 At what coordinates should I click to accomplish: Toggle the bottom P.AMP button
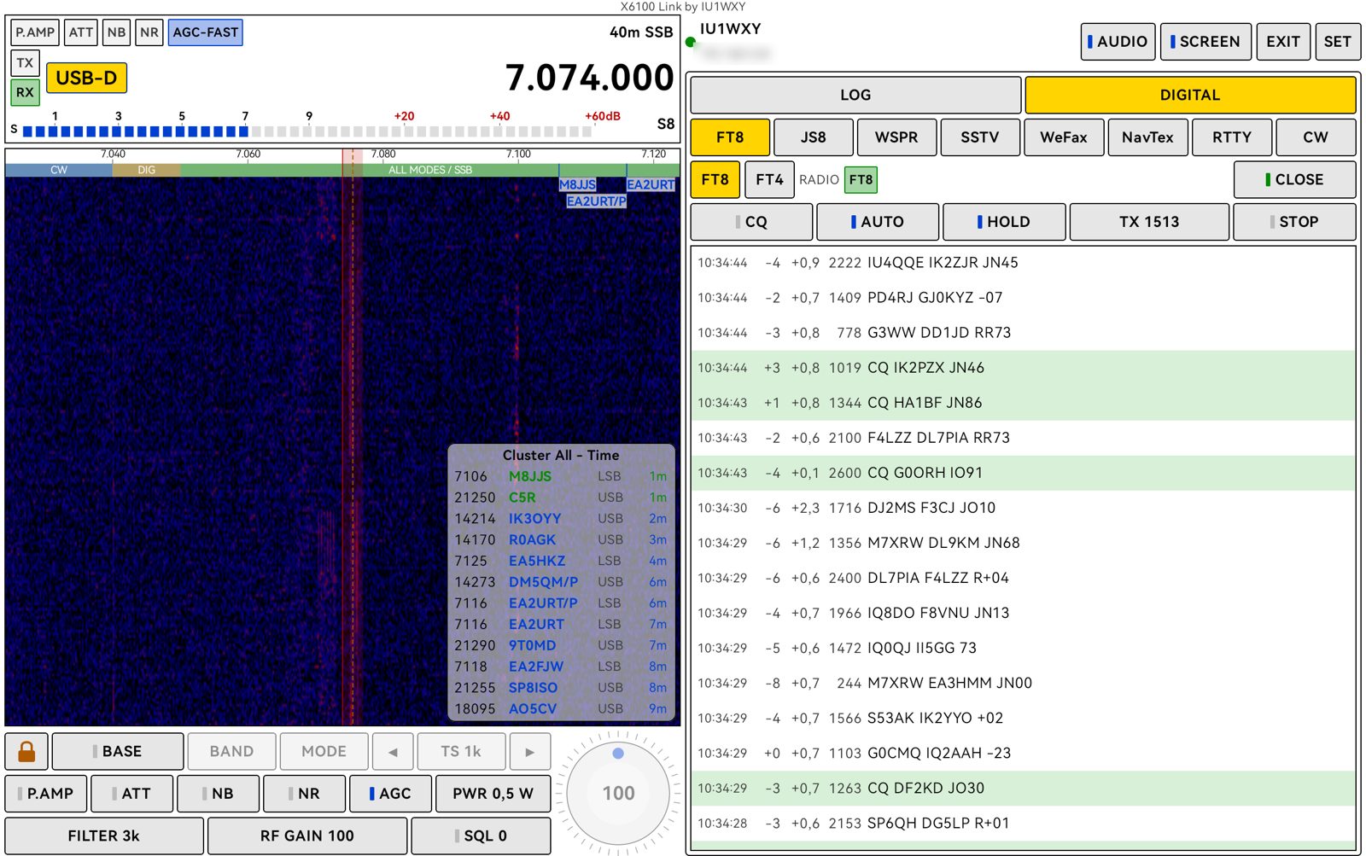tap(46, 794)
